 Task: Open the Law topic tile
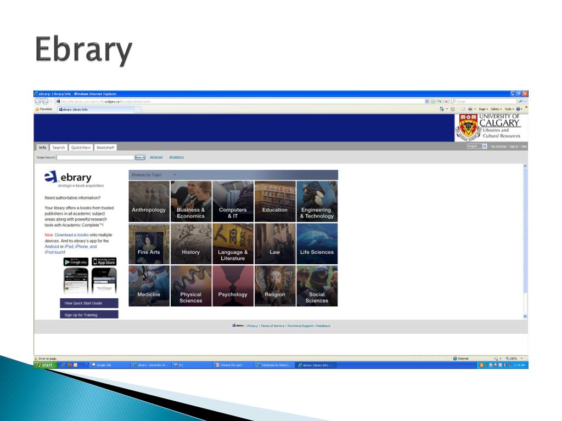[x=275, y=244]
